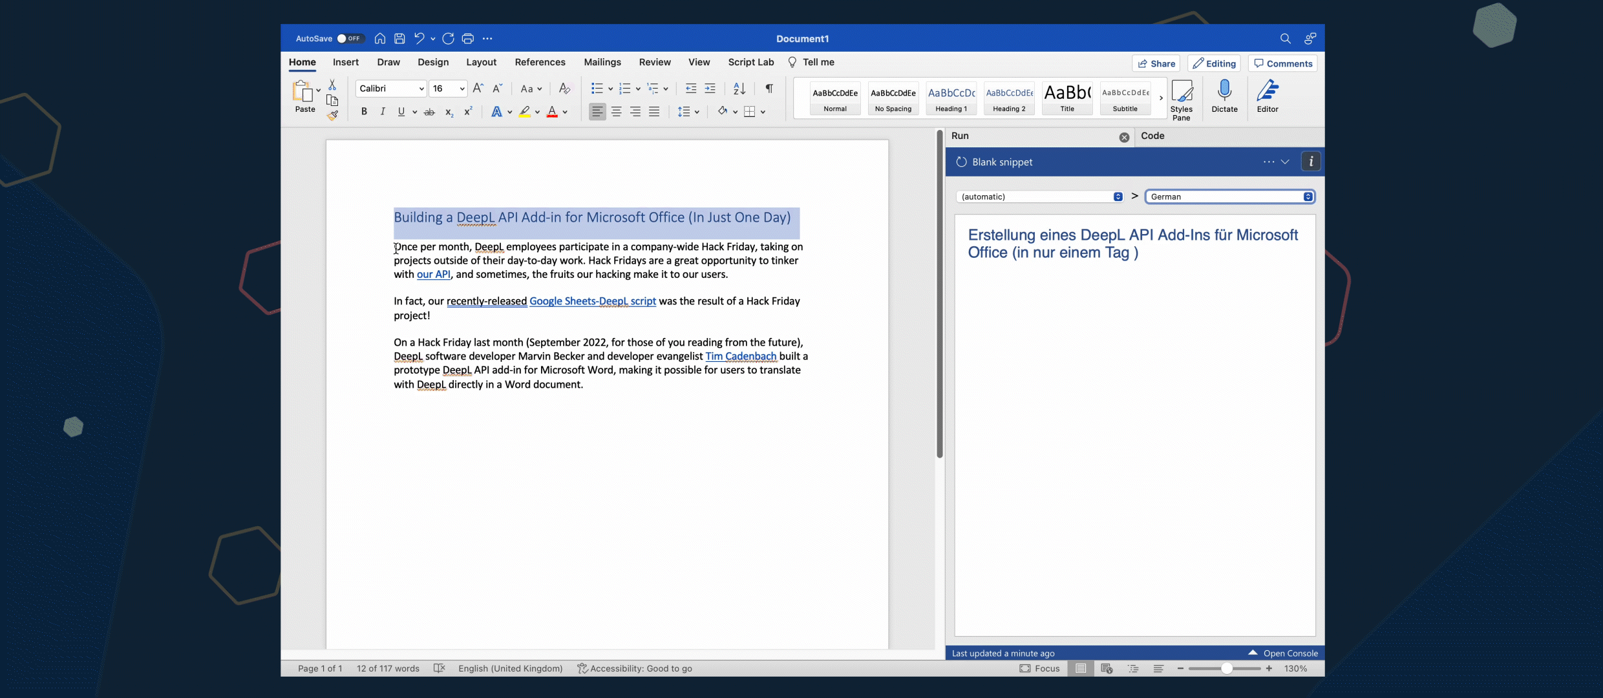1603x698 pixels.
Task: Sort the selected text alphabetically
Action: (739, 89)
